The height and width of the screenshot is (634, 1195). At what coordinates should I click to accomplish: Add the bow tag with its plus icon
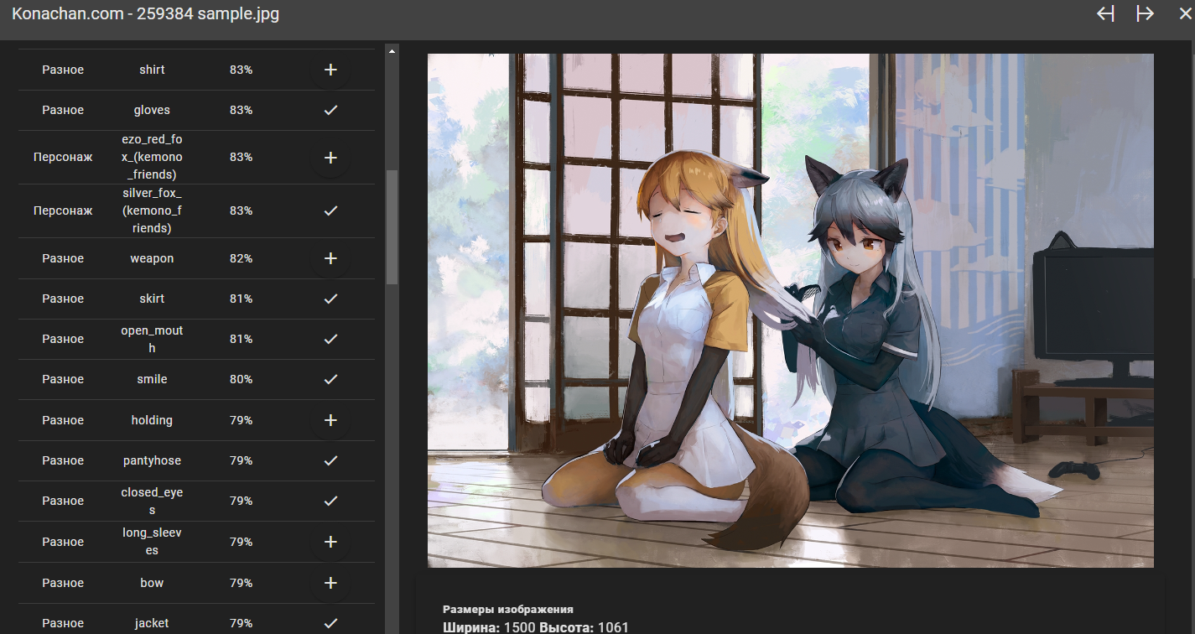coord(330,583)
